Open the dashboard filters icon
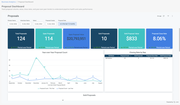The height and width of the screenshot is (105, 180). [x=168, y=16]
